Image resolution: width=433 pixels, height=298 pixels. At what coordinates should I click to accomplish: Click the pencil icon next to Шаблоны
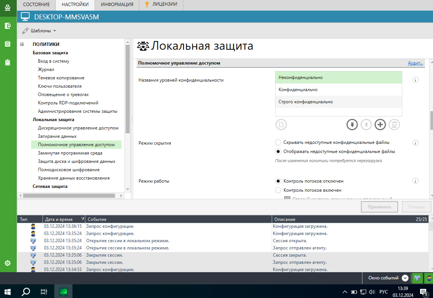point(25,31)
